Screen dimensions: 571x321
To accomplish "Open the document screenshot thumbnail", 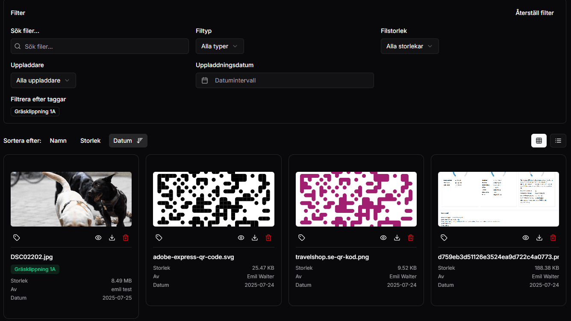I will (x=498, y=199).
